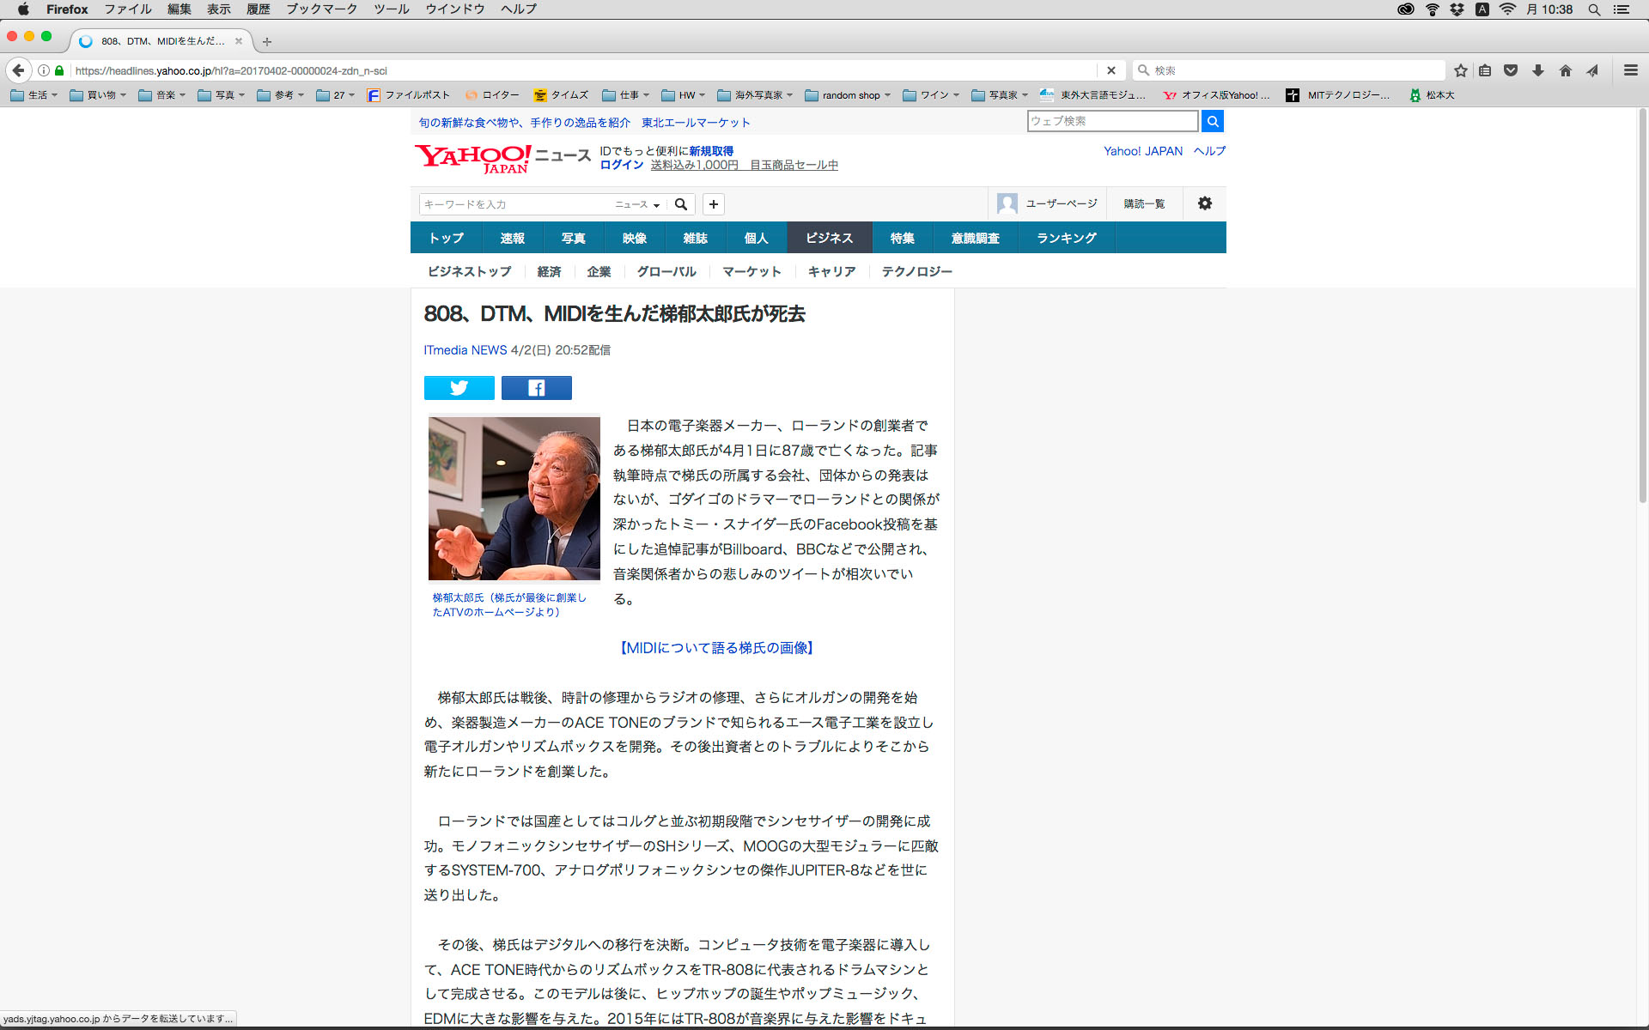This screenshot has width=1649, height=1030.
Task: Open the ブックマーク menu in menu bar
Action: (321, 9)
